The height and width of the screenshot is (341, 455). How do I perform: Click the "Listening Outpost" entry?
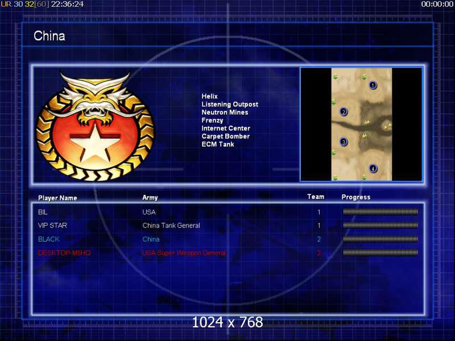[230, 105]
